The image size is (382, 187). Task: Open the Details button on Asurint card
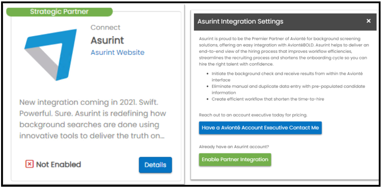pyautogui.click(x=155, y=165)
